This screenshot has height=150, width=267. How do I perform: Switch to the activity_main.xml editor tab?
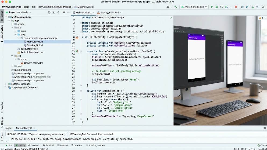coord(109,13)
